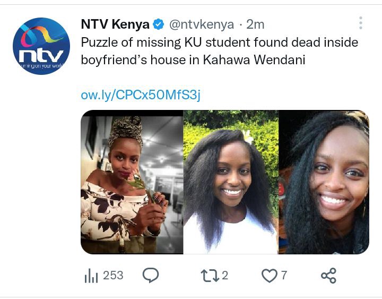This screenshot has height=299, width=382.
Task: Click the blue verified badge
Action: point(158,24)
